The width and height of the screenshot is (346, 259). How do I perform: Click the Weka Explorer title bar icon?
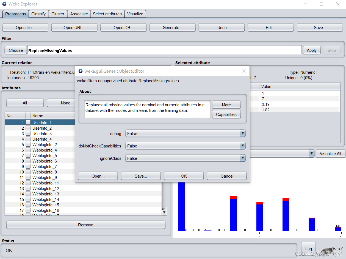pyautogui.click(x=4, y=4)
